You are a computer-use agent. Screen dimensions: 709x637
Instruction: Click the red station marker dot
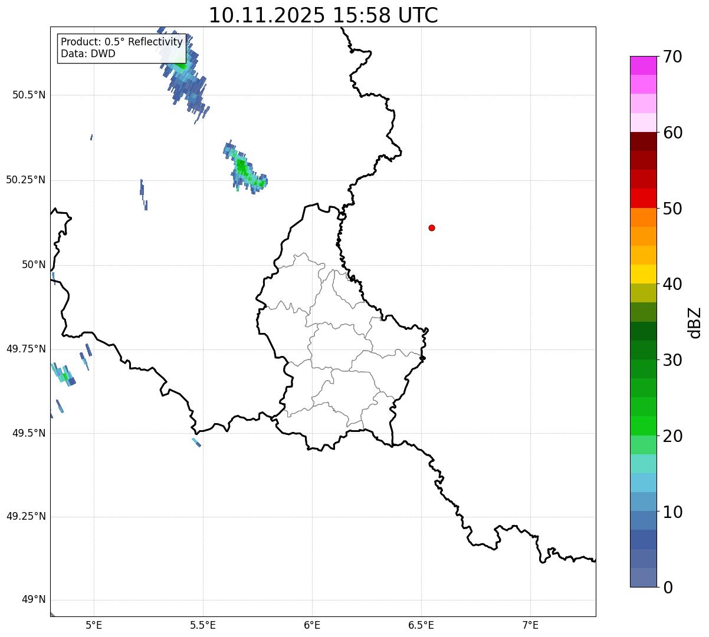pos(432,227)
